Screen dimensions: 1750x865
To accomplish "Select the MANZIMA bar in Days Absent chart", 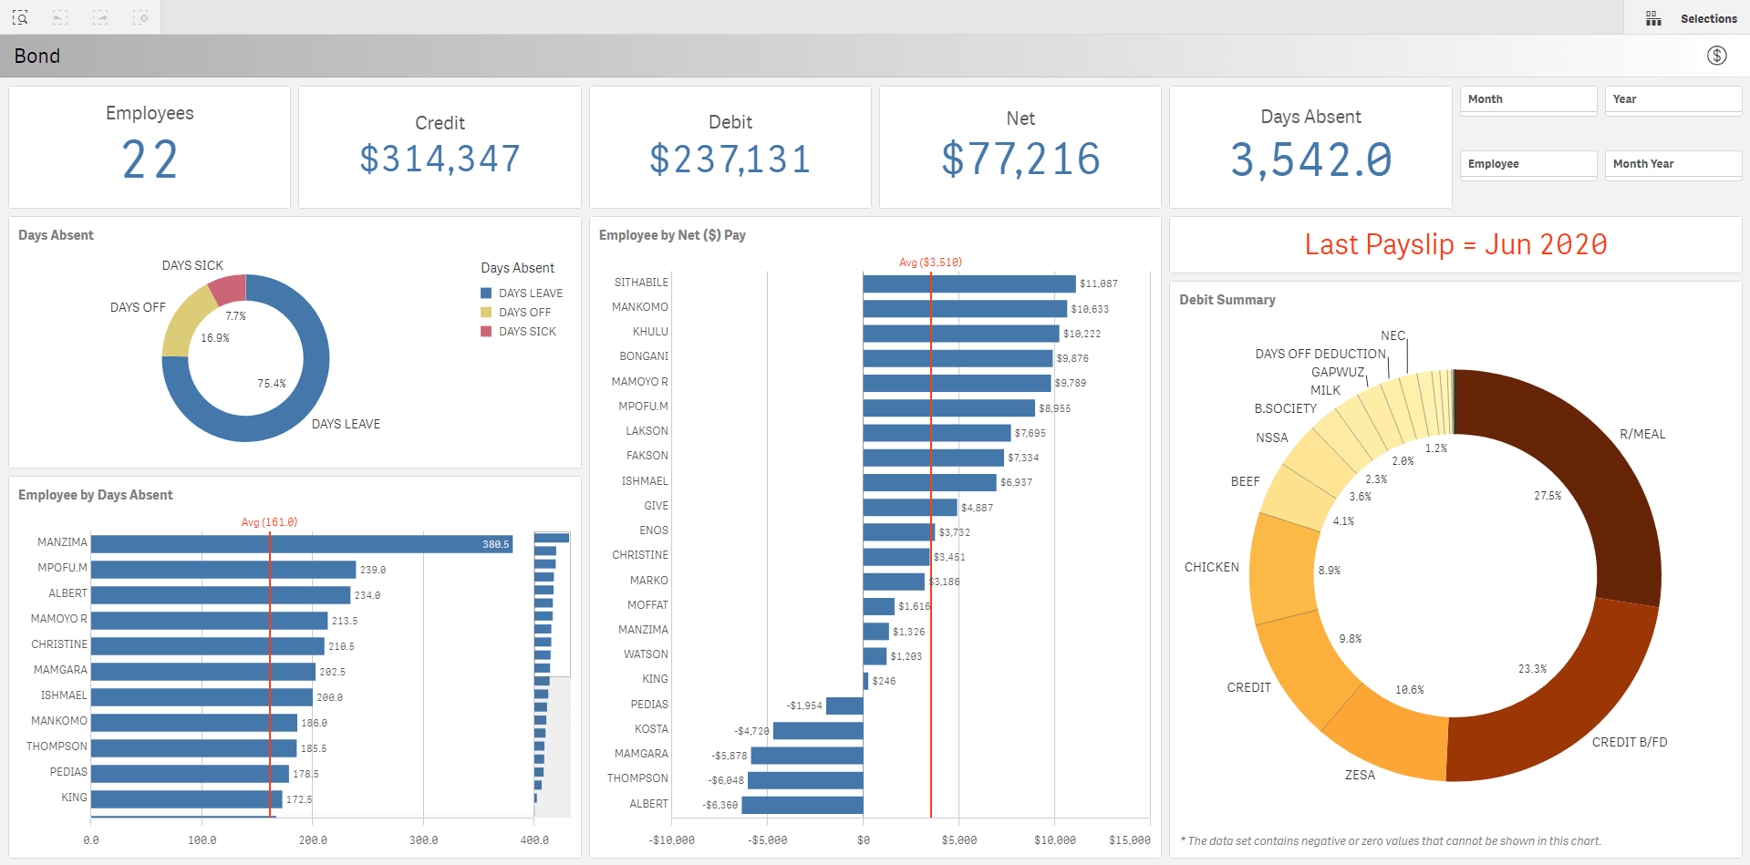I will click(301, 544).
